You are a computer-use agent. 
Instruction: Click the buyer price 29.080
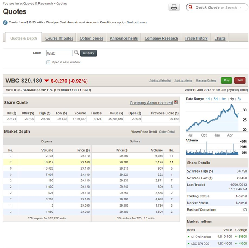(85, 212)
